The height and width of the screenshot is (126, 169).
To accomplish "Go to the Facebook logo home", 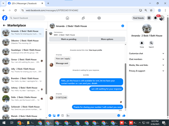I will (5, 18).
